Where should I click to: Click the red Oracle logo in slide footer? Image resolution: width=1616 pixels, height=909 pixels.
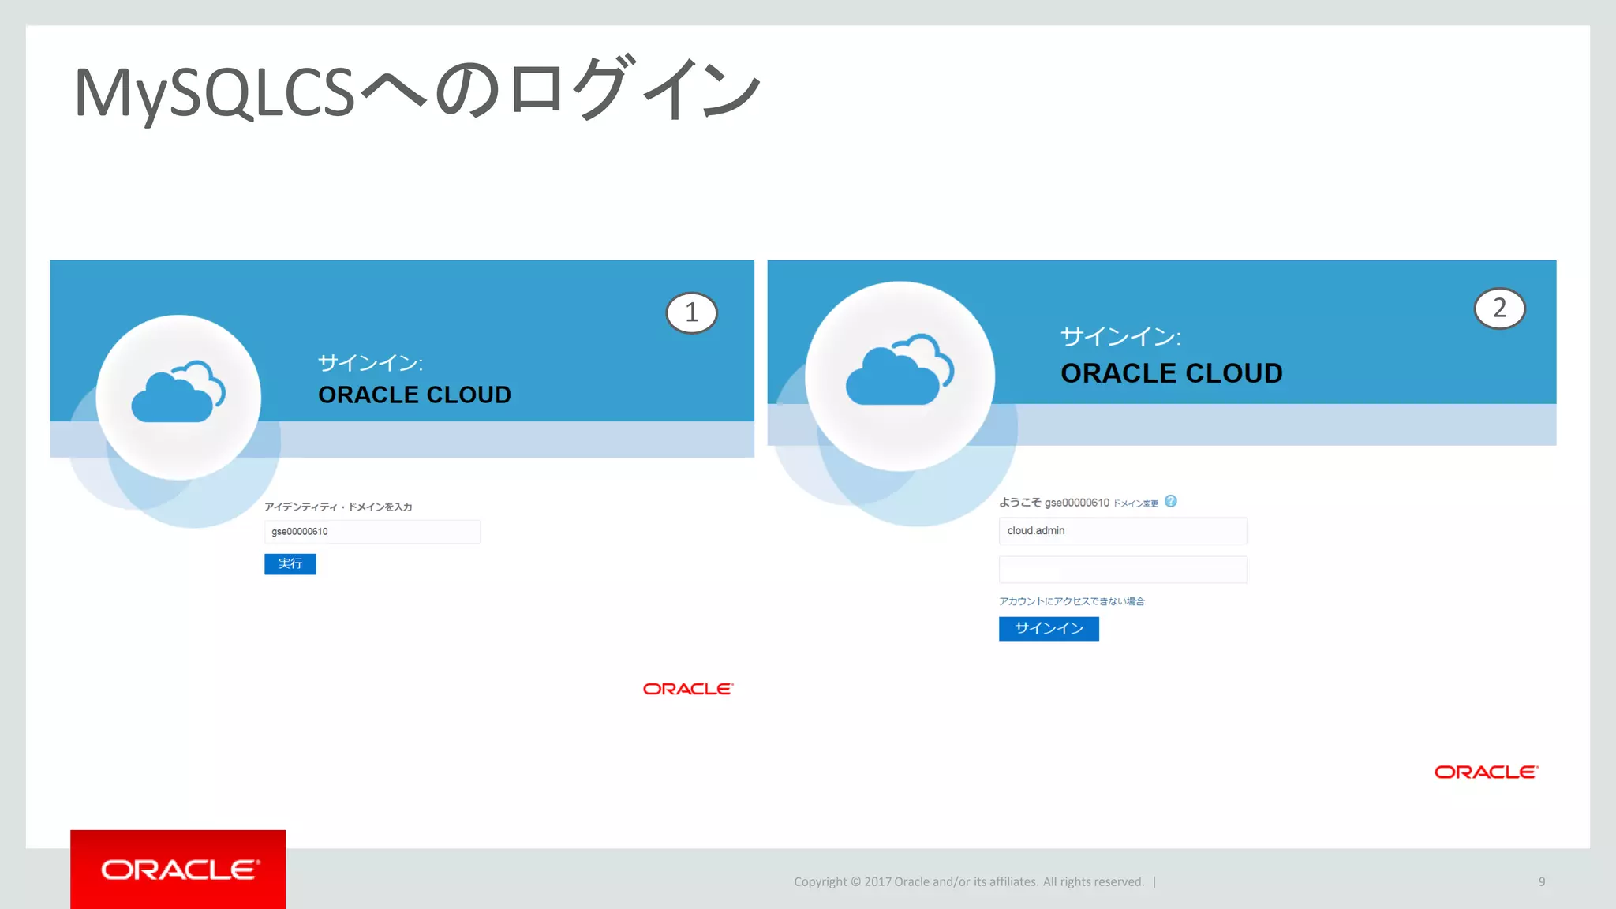(178, 870)
